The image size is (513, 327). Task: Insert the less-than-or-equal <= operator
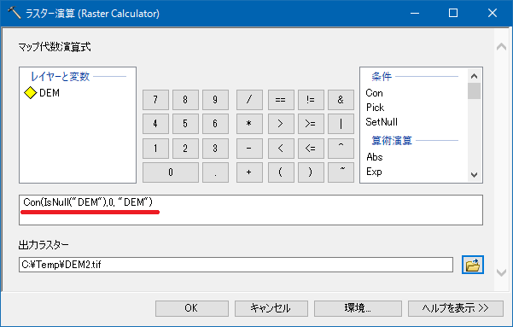pos(311,149)
